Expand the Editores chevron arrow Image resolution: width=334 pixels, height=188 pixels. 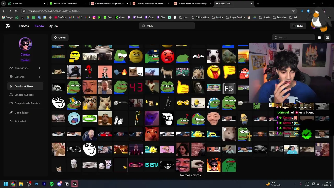39,77
